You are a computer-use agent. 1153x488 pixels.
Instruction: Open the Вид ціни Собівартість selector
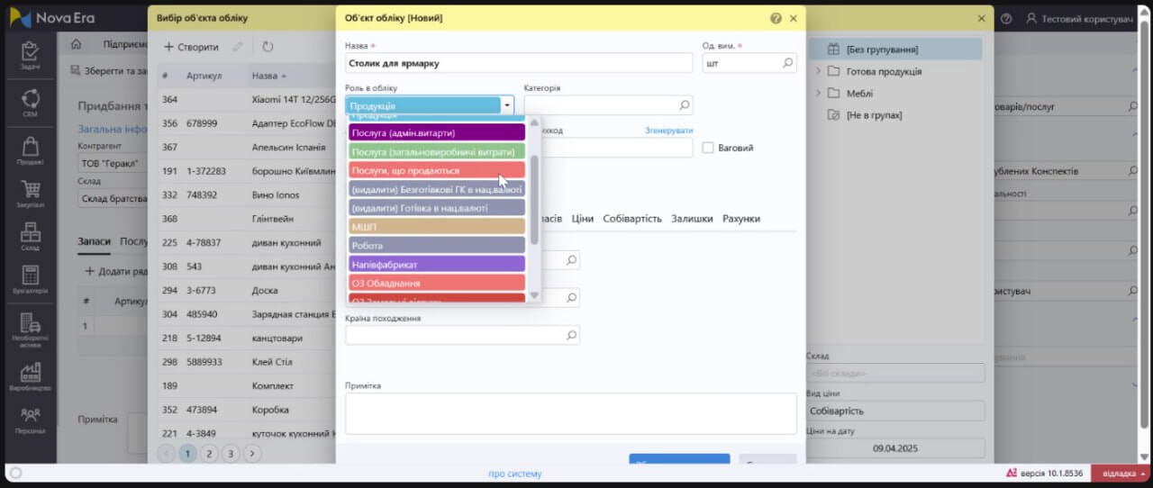point(894,411)
